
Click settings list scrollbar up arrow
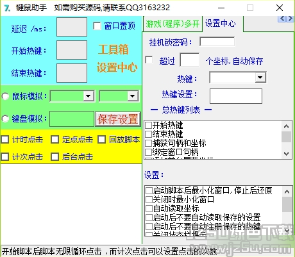(287, 192)
